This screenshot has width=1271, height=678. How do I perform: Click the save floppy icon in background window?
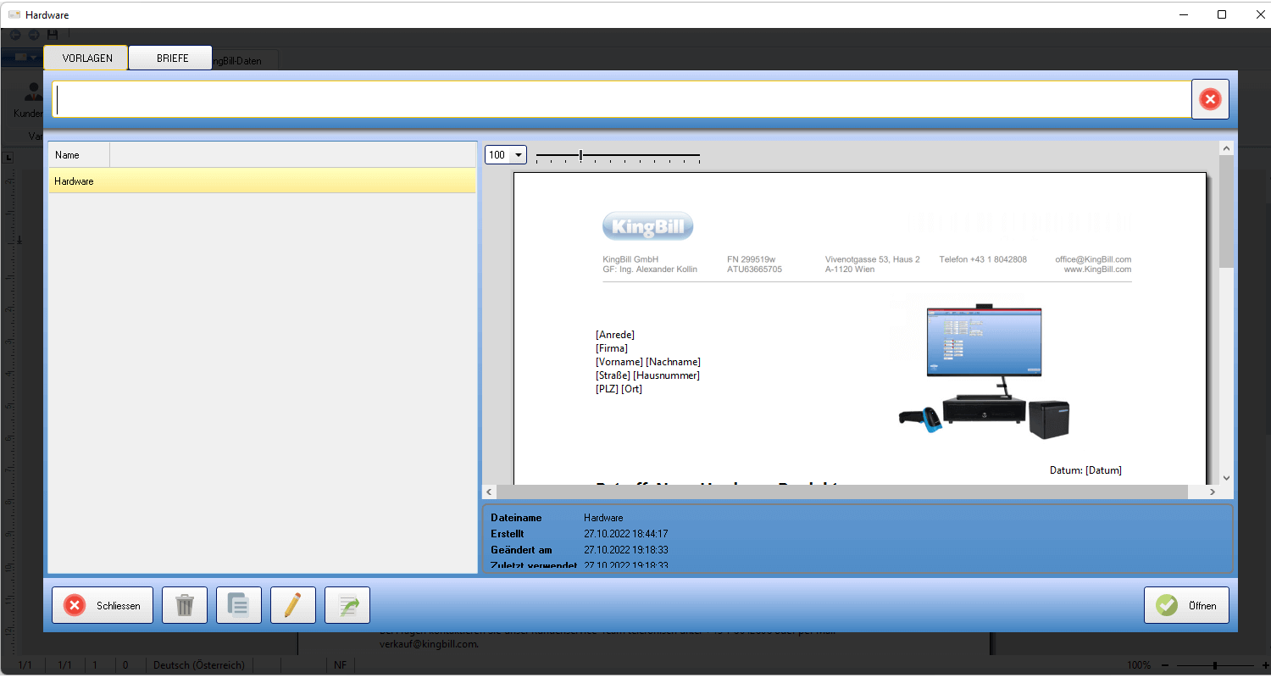(53, 35)
